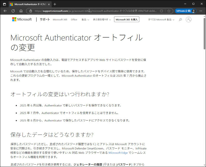Open a new tab with the plus button
The height and width of the screenshot is (167, 206).
point(55,4)
